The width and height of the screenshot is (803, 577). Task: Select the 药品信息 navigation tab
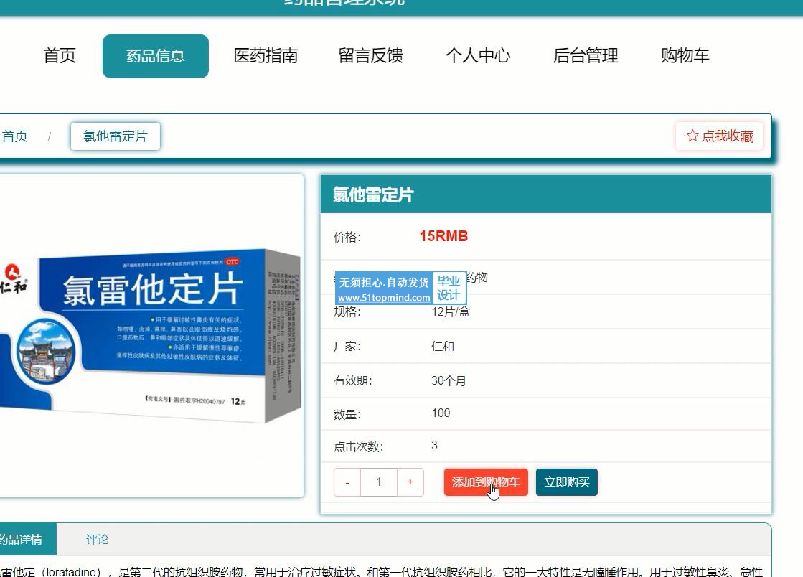tap(156, 56)
